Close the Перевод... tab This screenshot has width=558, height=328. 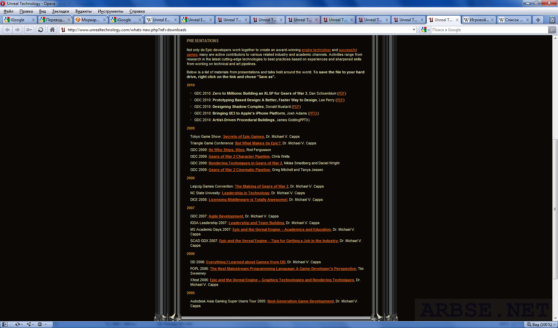tap(69, 20)
